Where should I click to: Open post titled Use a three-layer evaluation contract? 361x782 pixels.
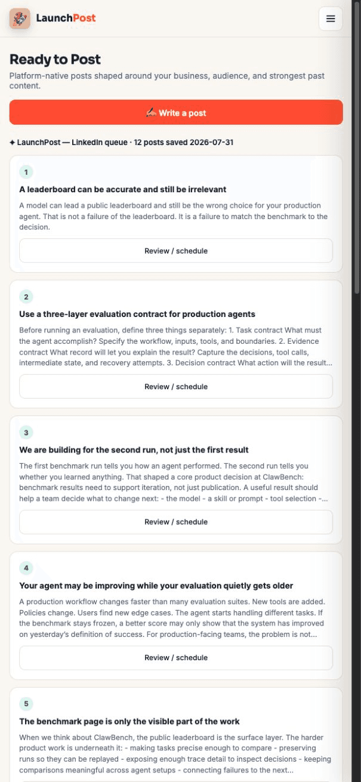pyautogui.click(x=137, y=314)
